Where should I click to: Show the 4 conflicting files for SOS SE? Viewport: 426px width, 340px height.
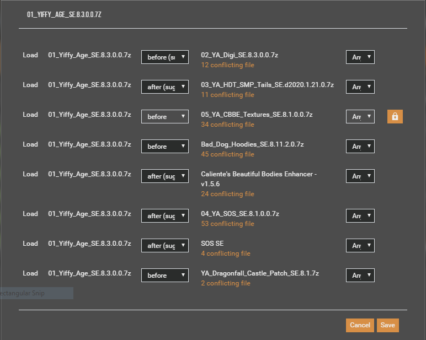[x=226, y=253]
